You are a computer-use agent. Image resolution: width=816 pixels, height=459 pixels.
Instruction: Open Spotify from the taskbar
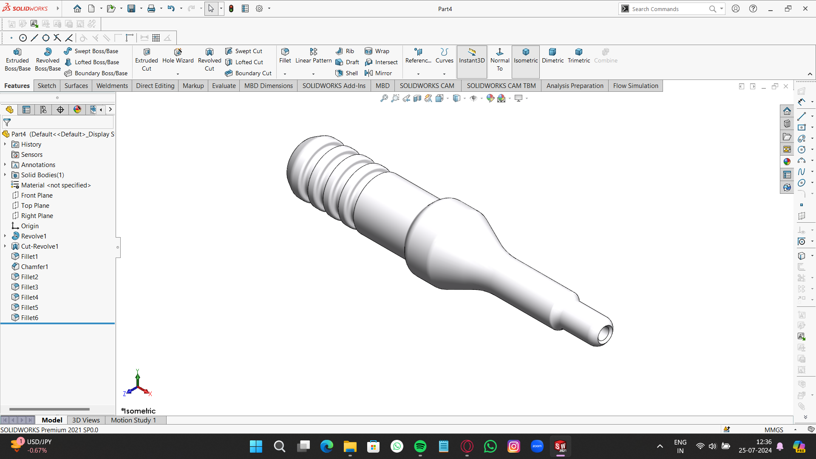click(x=420, y=446)
